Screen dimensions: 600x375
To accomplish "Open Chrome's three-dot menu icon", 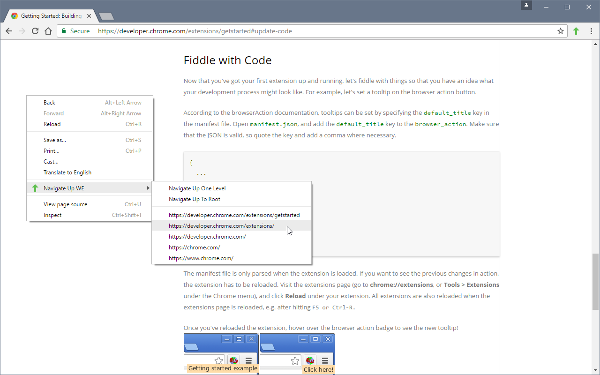I will 591,31.
